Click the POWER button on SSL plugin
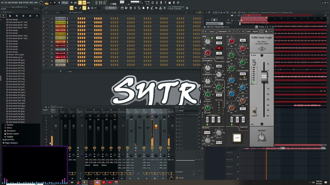Screen dimensions: 330x185 click(237, 138)
